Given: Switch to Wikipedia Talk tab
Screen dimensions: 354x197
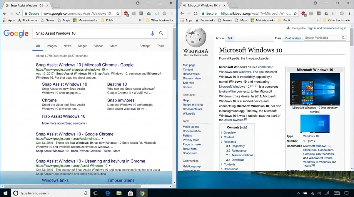Looking at the screenshot, I should 230,38.
